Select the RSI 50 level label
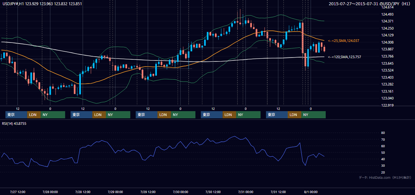Screen dimensions: 415x195 tap(383, 152)
